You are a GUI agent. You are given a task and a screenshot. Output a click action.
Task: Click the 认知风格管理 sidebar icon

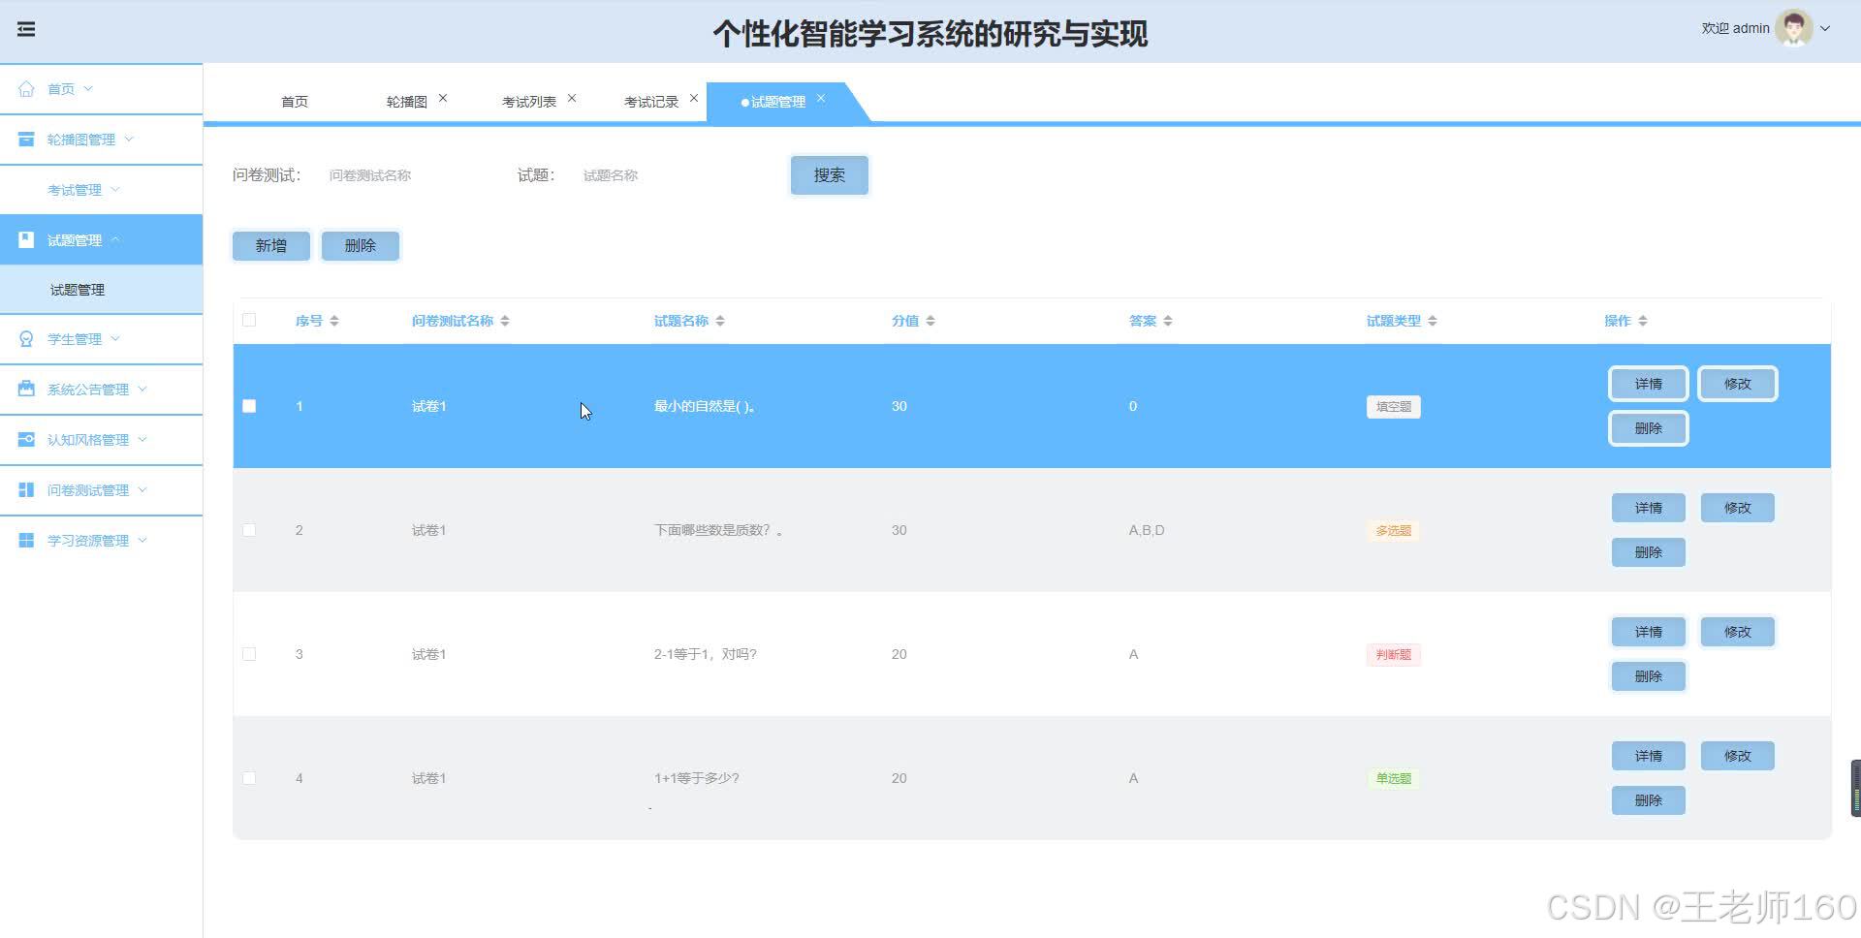click(x=27, y=439)
